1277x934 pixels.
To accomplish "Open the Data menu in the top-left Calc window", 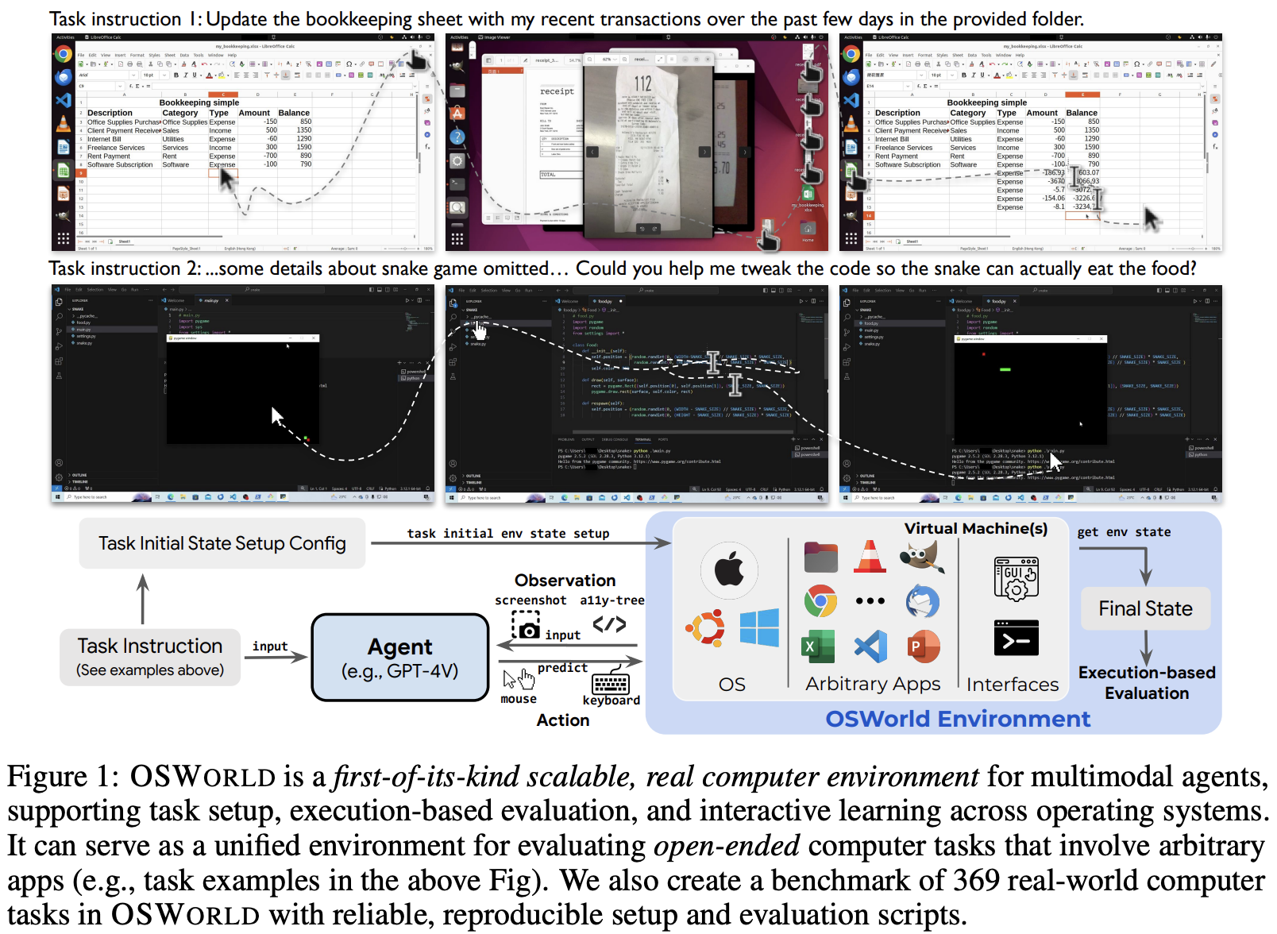I will (184, 55).
